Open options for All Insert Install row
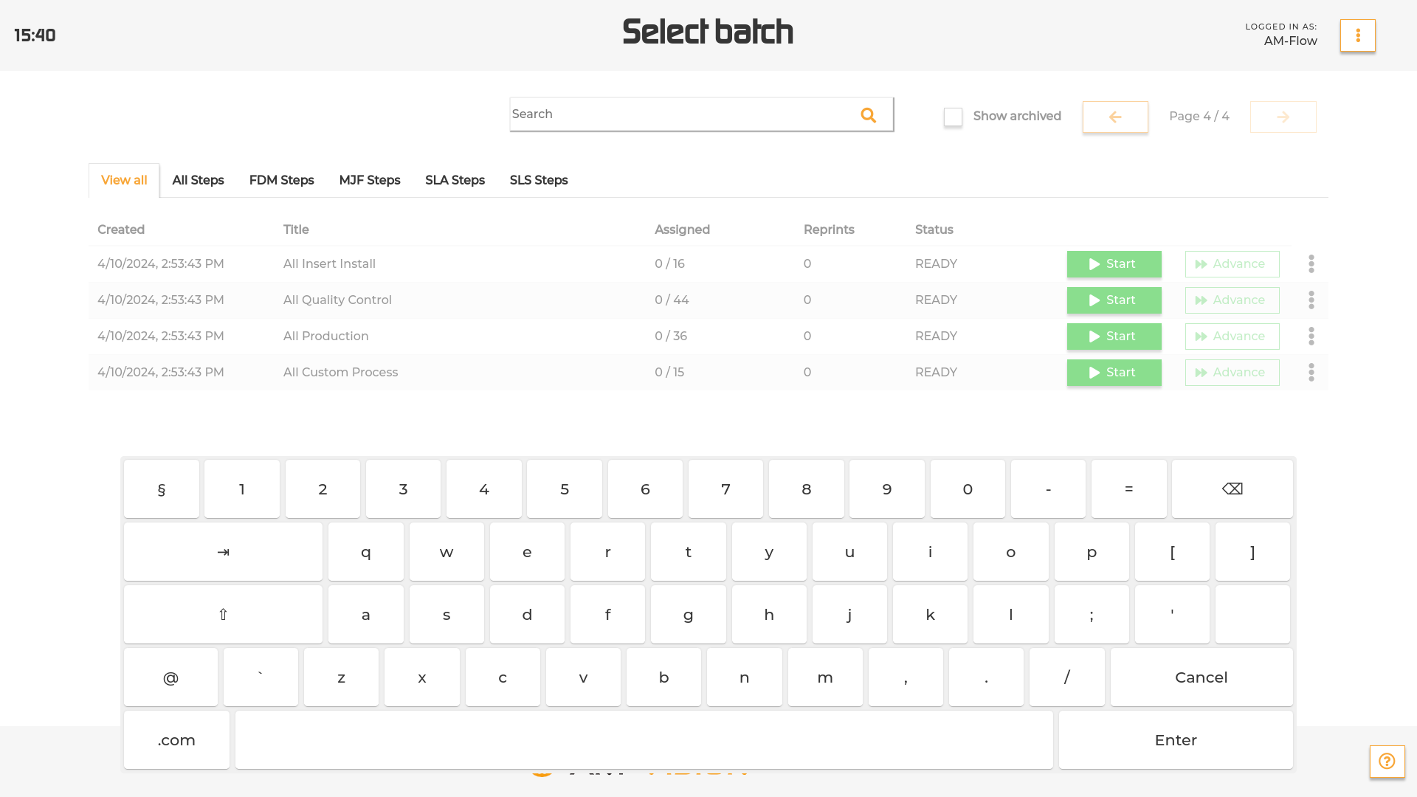 point(1311,264)
